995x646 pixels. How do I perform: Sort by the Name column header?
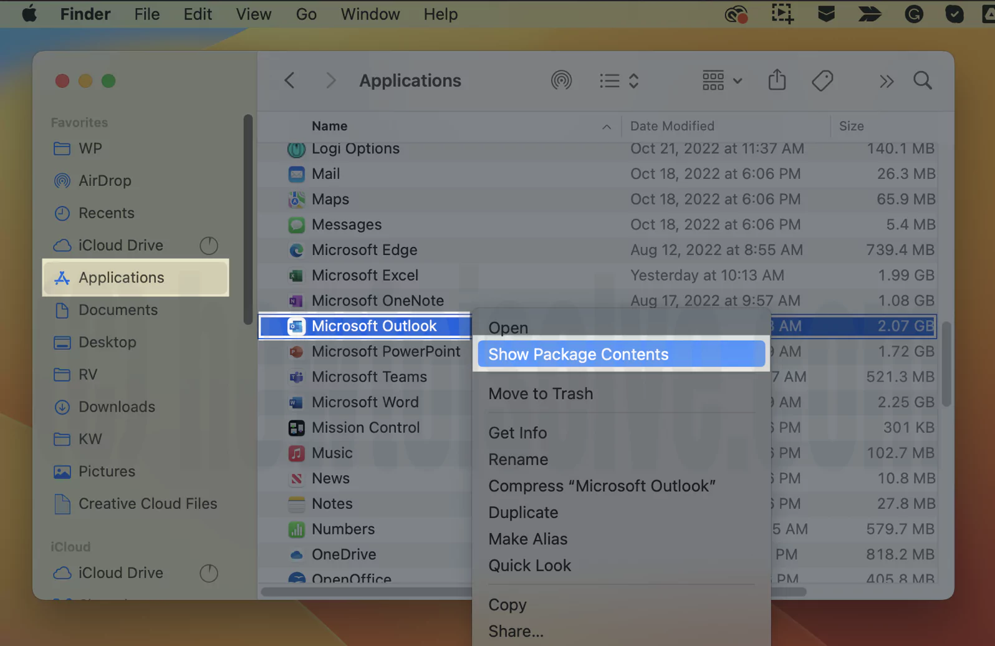[x=330, y=126]
